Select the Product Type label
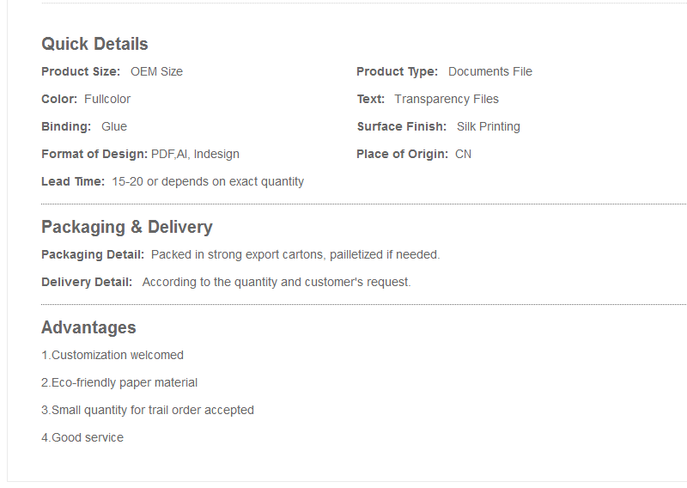Viewport: 687px width, 488px height. pyautogui.click(x=397, y=72)
